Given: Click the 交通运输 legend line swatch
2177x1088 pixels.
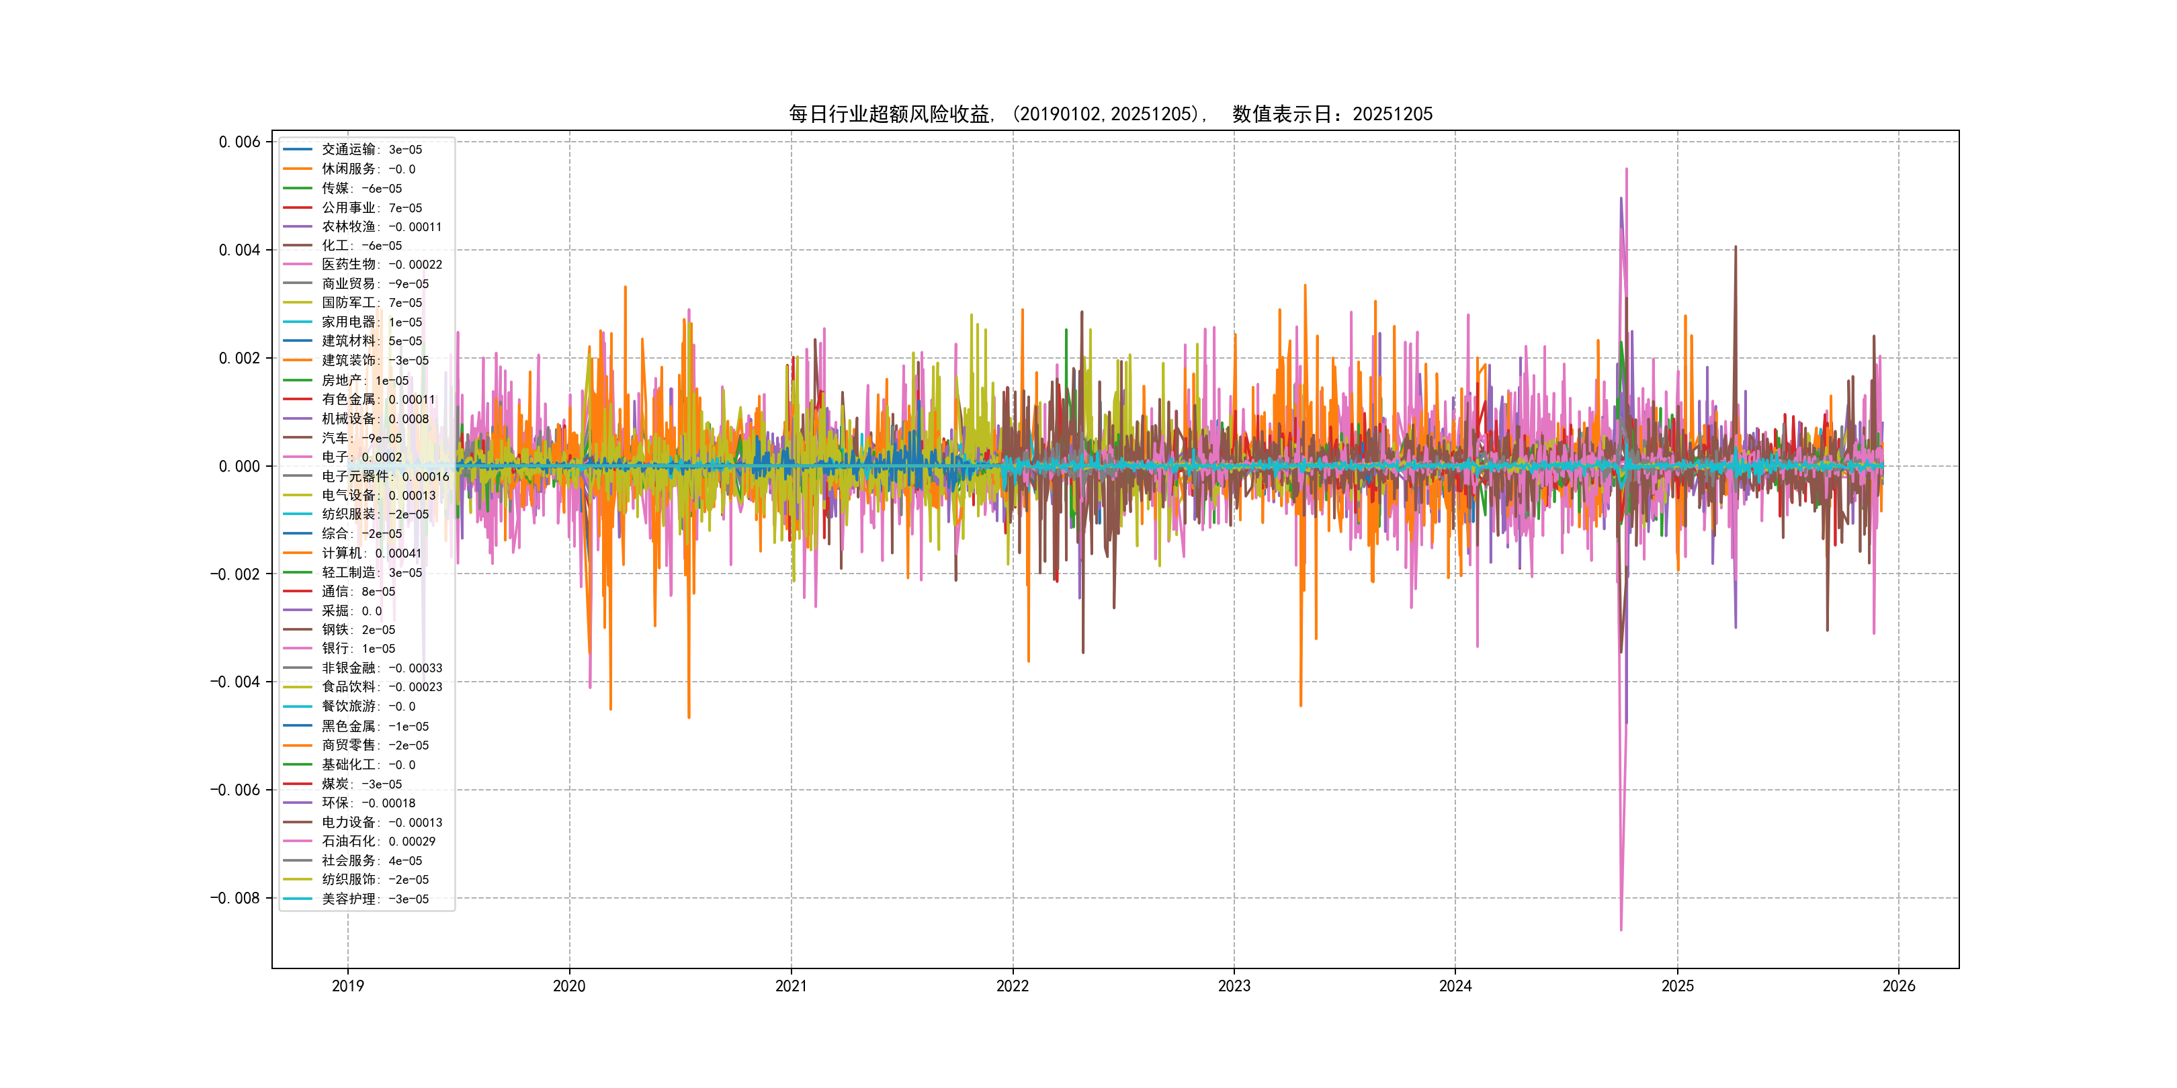Looking at the screenshot, I should tap(298, 150).
